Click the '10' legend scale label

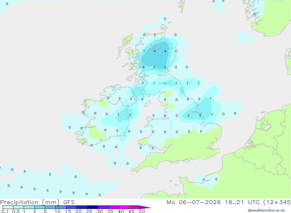(58, 211)
